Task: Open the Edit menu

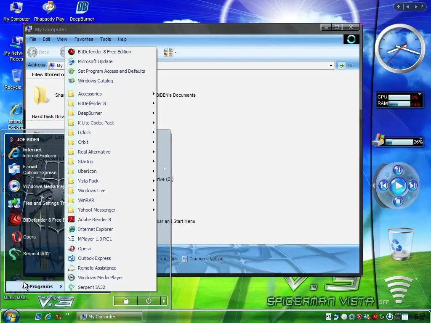Action: pos(46,39)
